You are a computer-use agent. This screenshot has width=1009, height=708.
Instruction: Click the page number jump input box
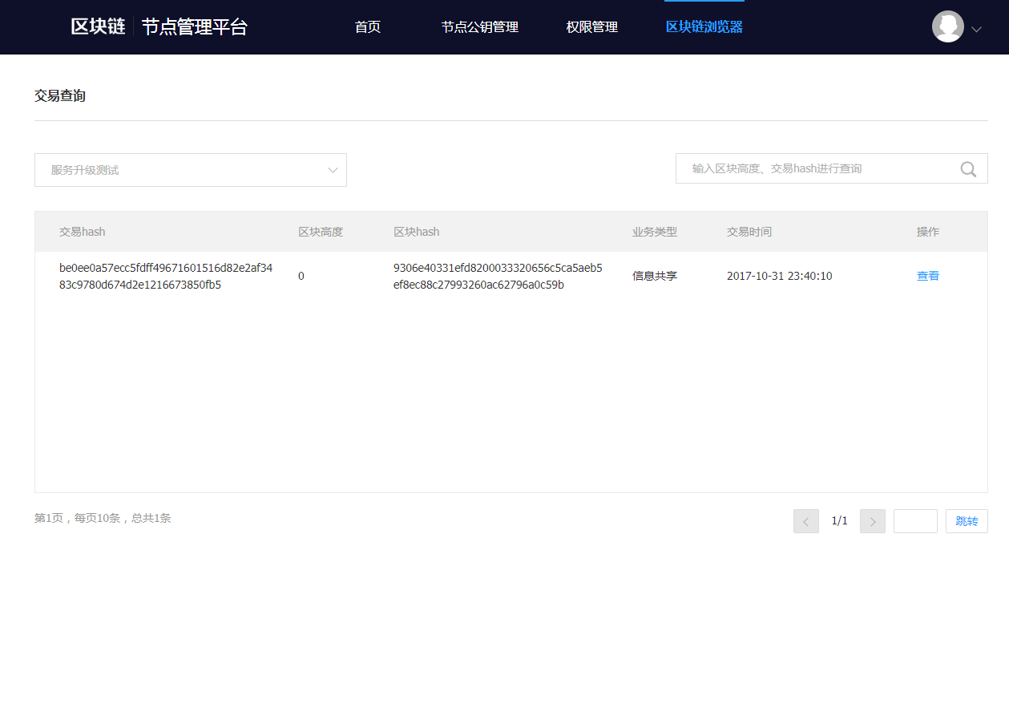pyautogui.click(x=915, y=521)
